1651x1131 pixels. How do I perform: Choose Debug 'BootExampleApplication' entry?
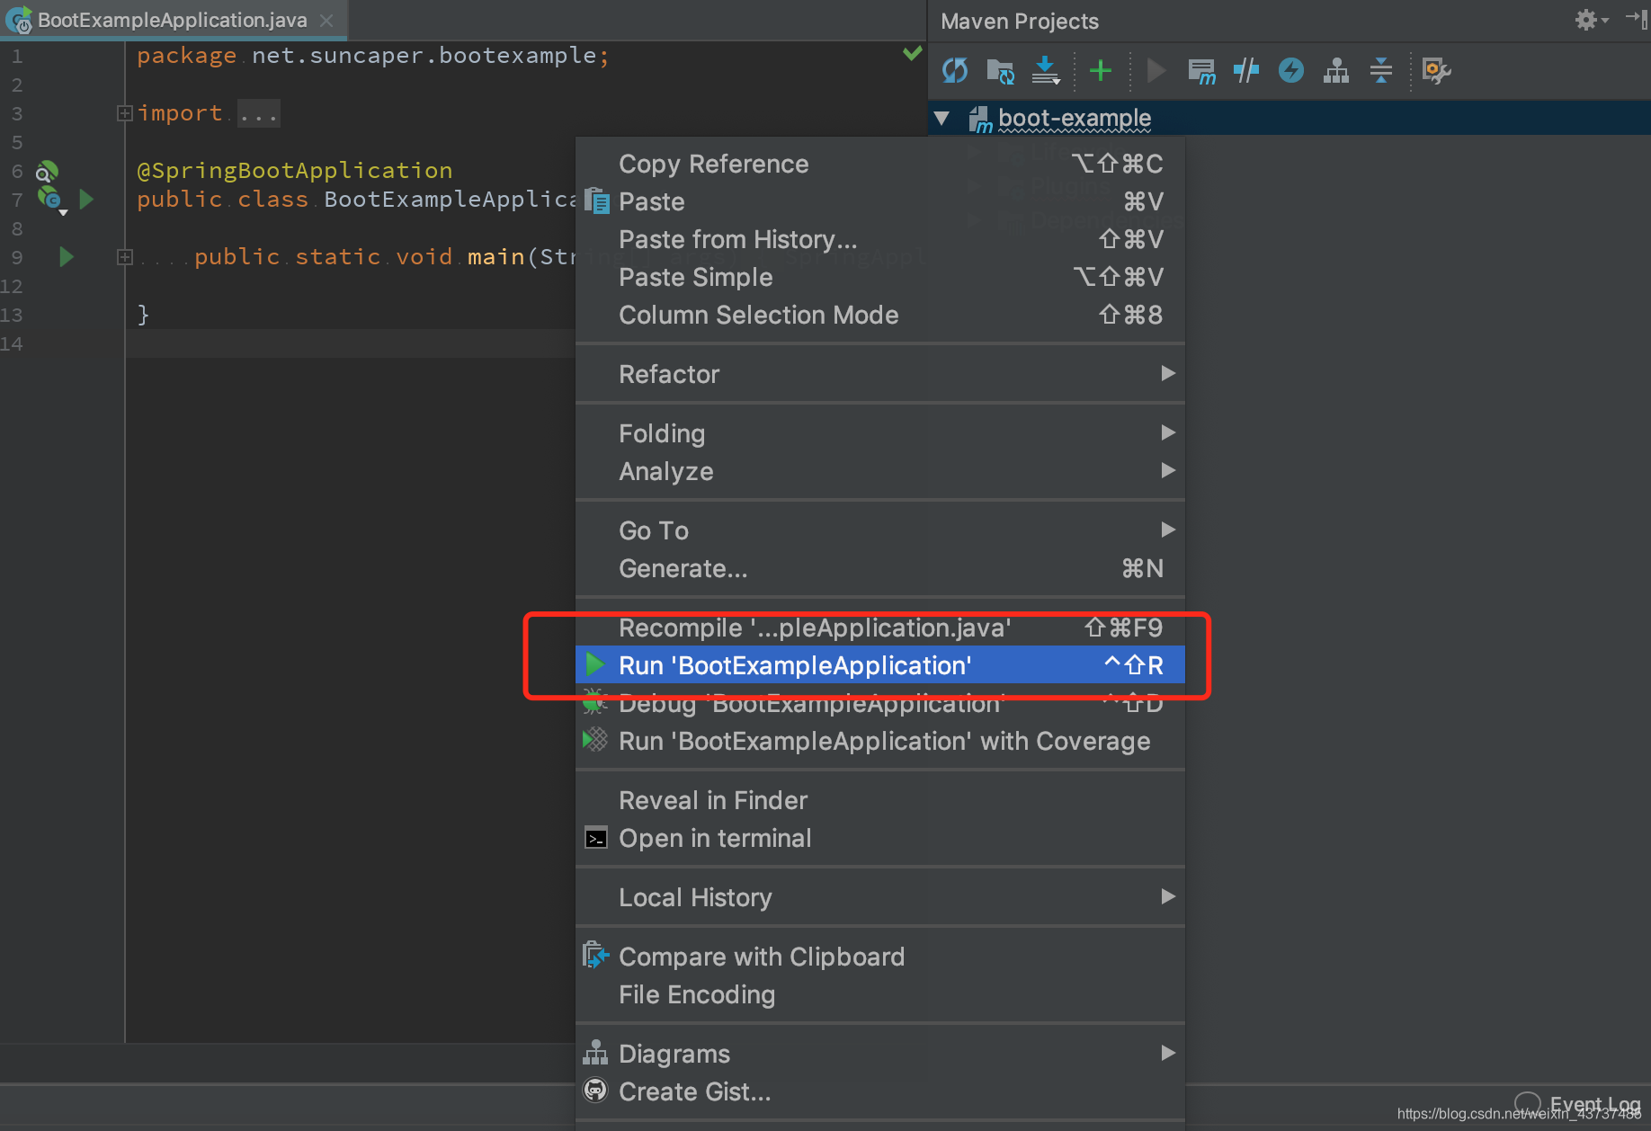click(x=879, y=703)
